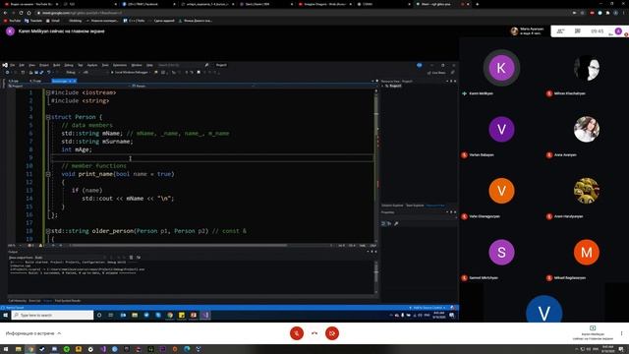Select Karen Melikyan's participant tile

pyautogui.click(x=501, y=68)
